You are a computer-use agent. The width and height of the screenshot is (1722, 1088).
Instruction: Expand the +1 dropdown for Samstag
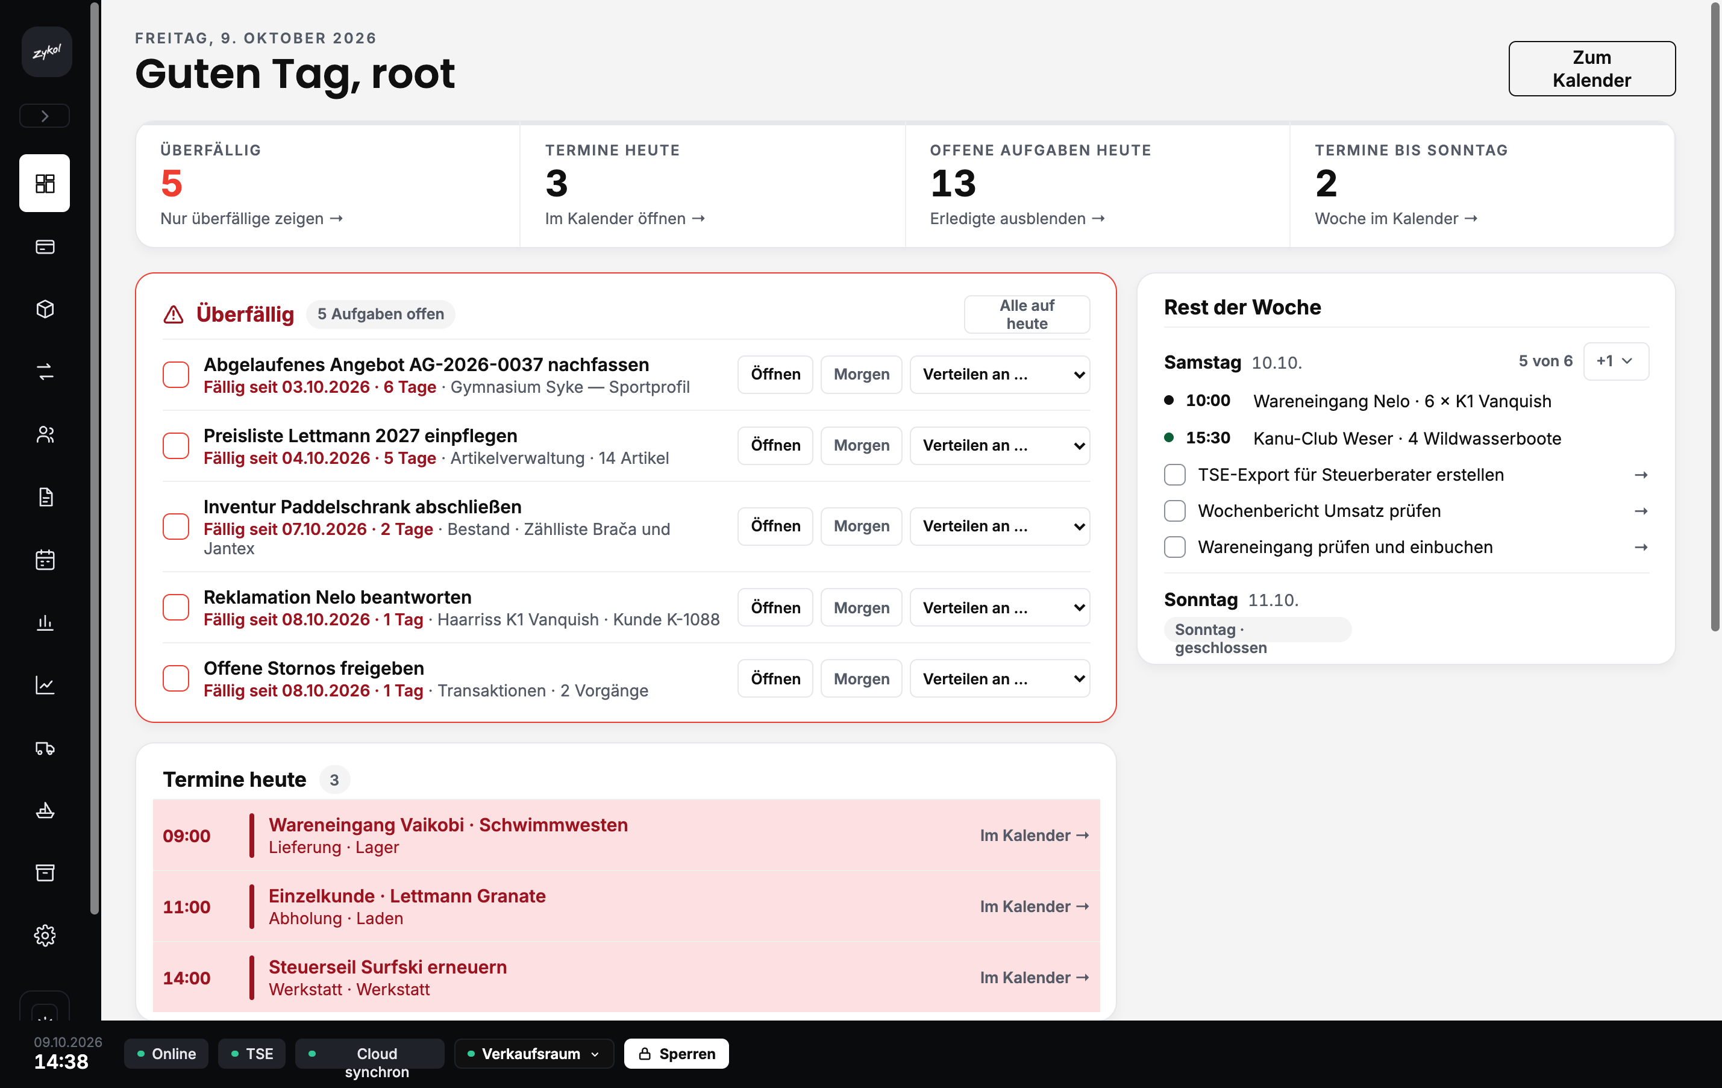pos(1615,361)
